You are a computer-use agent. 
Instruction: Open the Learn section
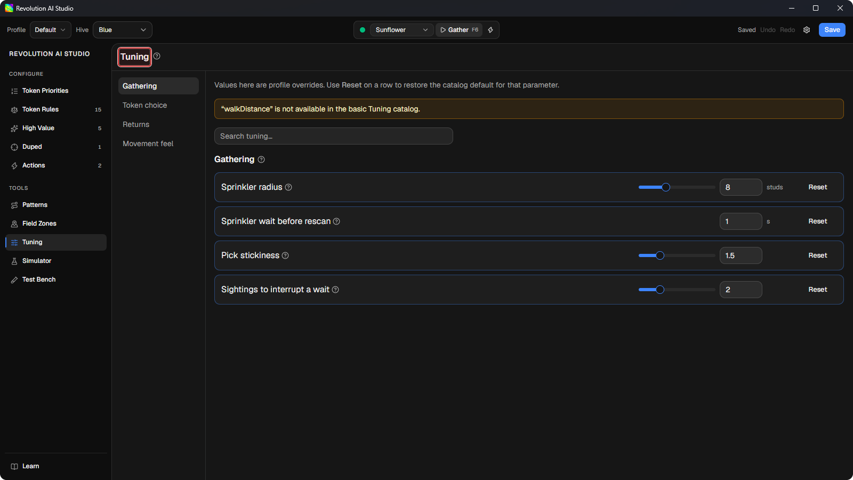(56, 466)
